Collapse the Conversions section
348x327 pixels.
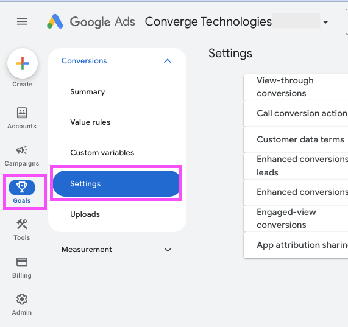(x=168, y=61)
